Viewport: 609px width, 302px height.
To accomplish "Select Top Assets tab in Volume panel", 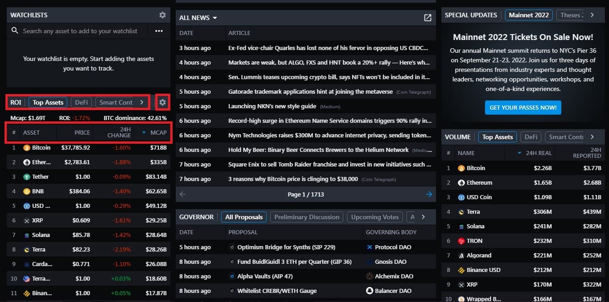I will [498, 137].
